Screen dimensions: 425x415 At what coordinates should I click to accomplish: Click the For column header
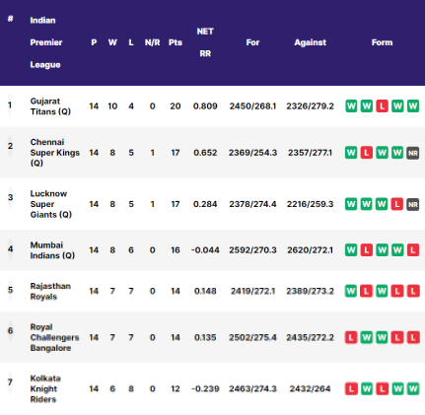(x=252, y=42)
